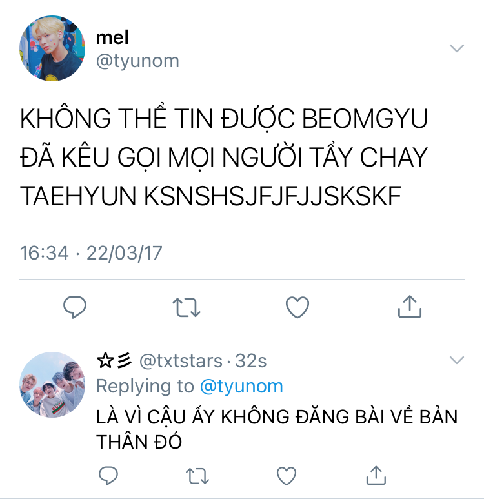
Task: Like the @txtstars reply
Action: 287,476
